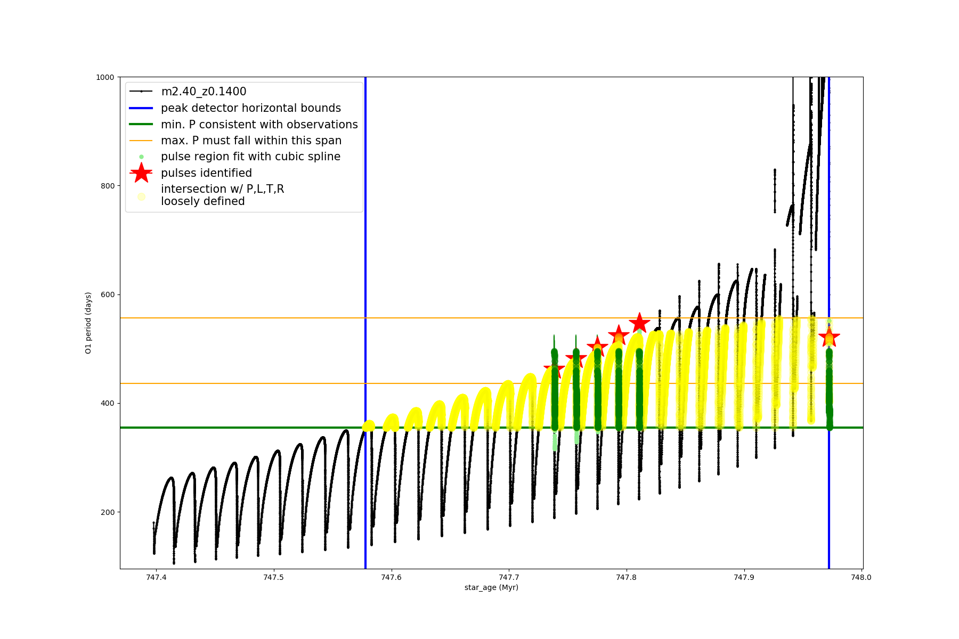Click 'max. P must fall within this span'

(x=251, y=141)
